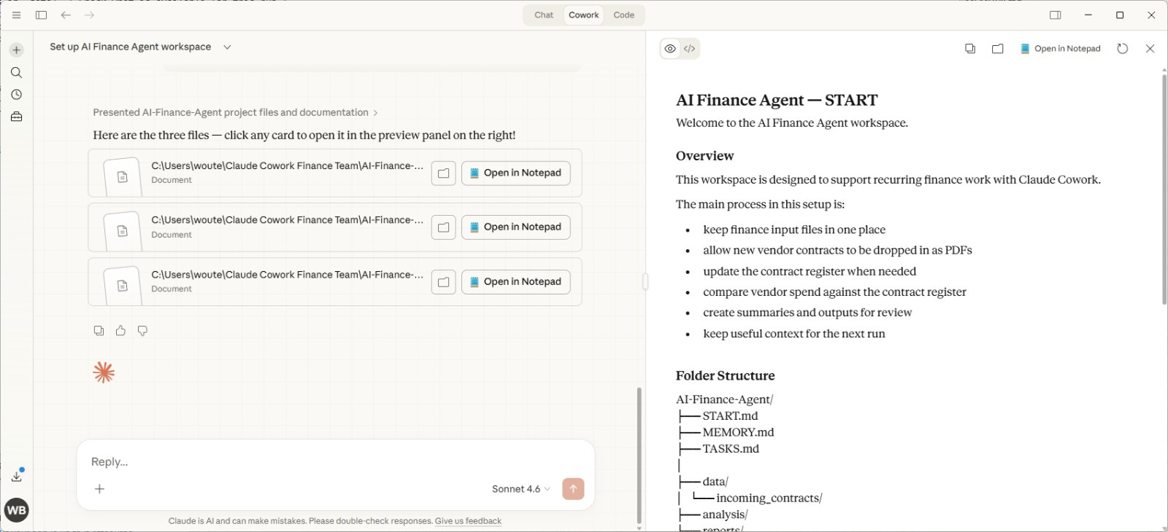This screenshot has width=1168, height=532.
Task: Go forward with the right arrow
Action: pos(89,15)
